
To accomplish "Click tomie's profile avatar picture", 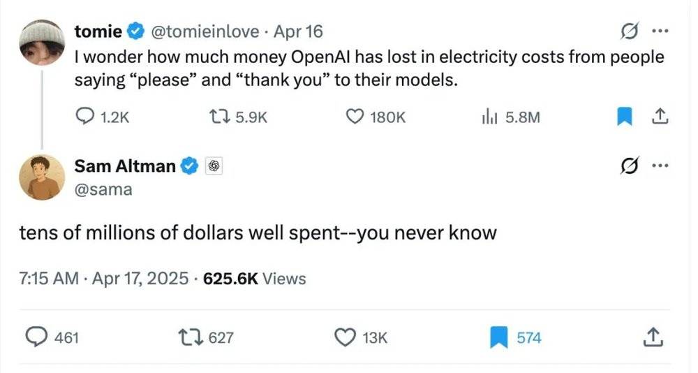I will (42, 42).
